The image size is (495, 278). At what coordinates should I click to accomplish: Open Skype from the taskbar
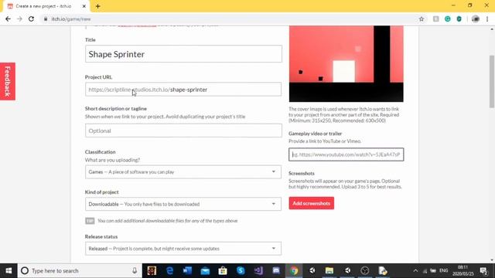coord(241,271)
